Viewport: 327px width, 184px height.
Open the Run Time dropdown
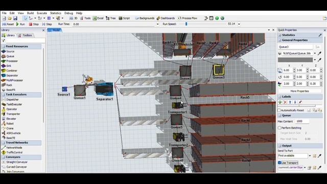[157, 24]
